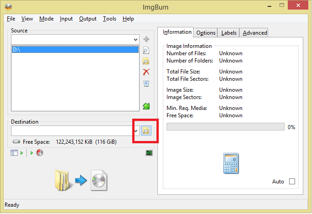The width and height of the screenshot is (312, 214).
Task: Remove selected source with red X
Action: tap(146, 72)
